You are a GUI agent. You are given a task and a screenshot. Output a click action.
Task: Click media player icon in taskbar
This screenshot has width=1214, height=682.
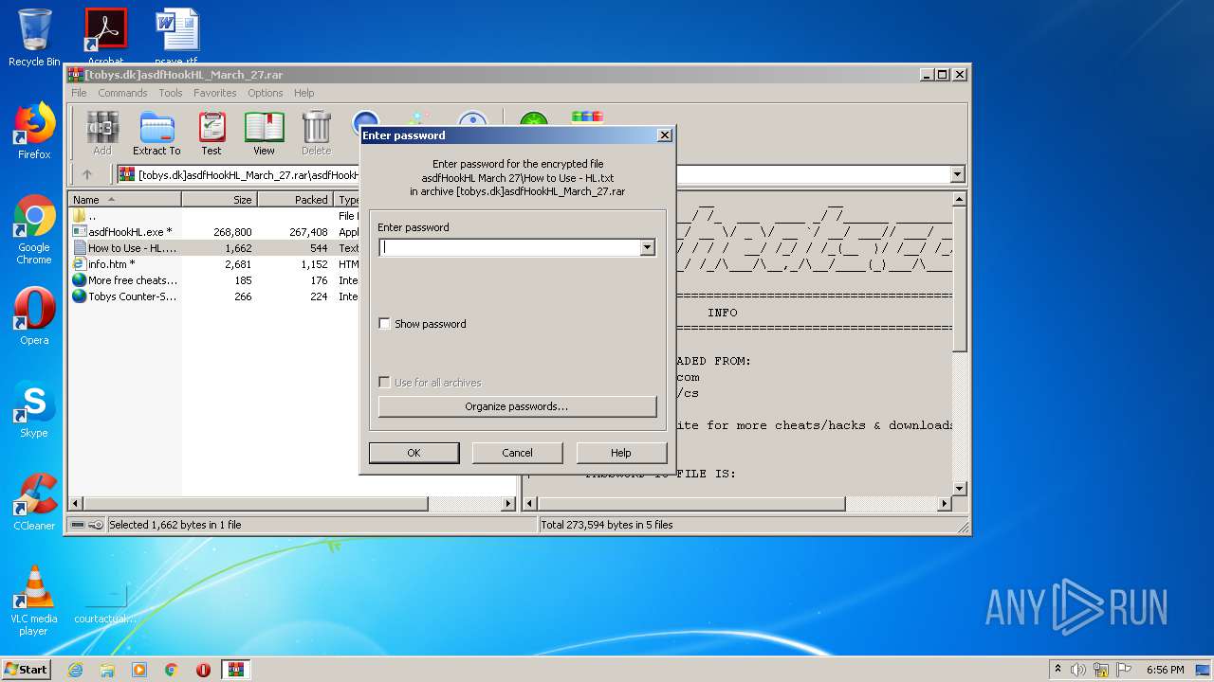coord(139,670)
